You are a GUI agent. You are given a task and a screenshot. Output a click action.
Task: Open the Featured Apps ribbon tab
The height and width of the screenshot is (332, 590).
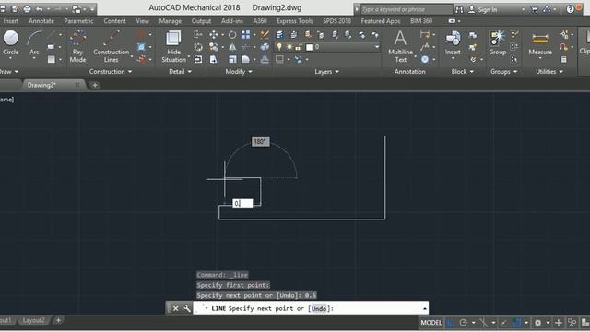[381, 21]
